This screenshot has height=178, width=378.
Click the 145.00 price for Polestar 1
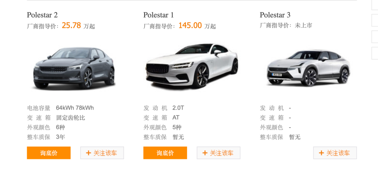tap(190, 25)
